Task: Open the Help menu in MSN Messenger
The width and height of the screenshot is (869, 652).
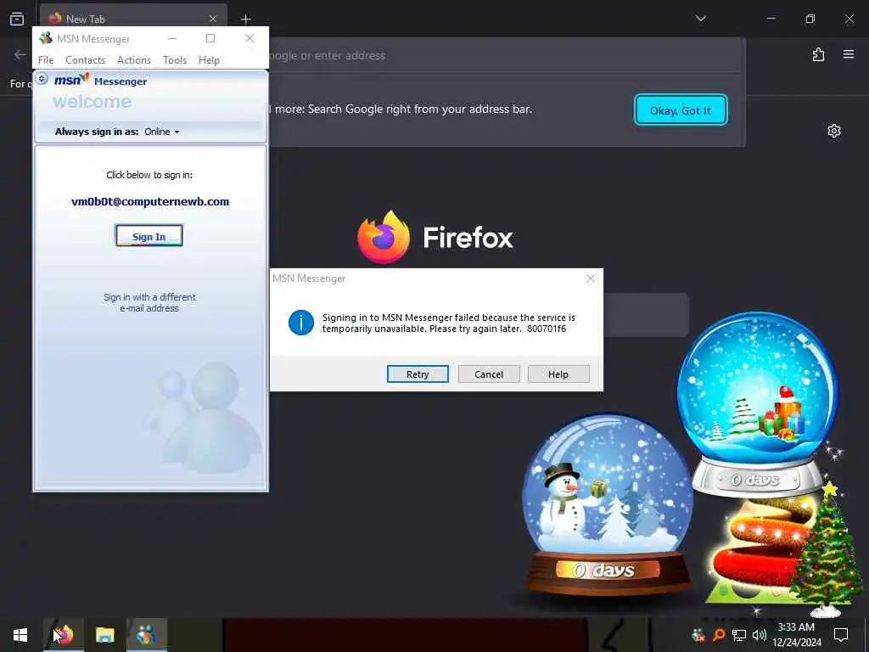Action: (209, 60)
